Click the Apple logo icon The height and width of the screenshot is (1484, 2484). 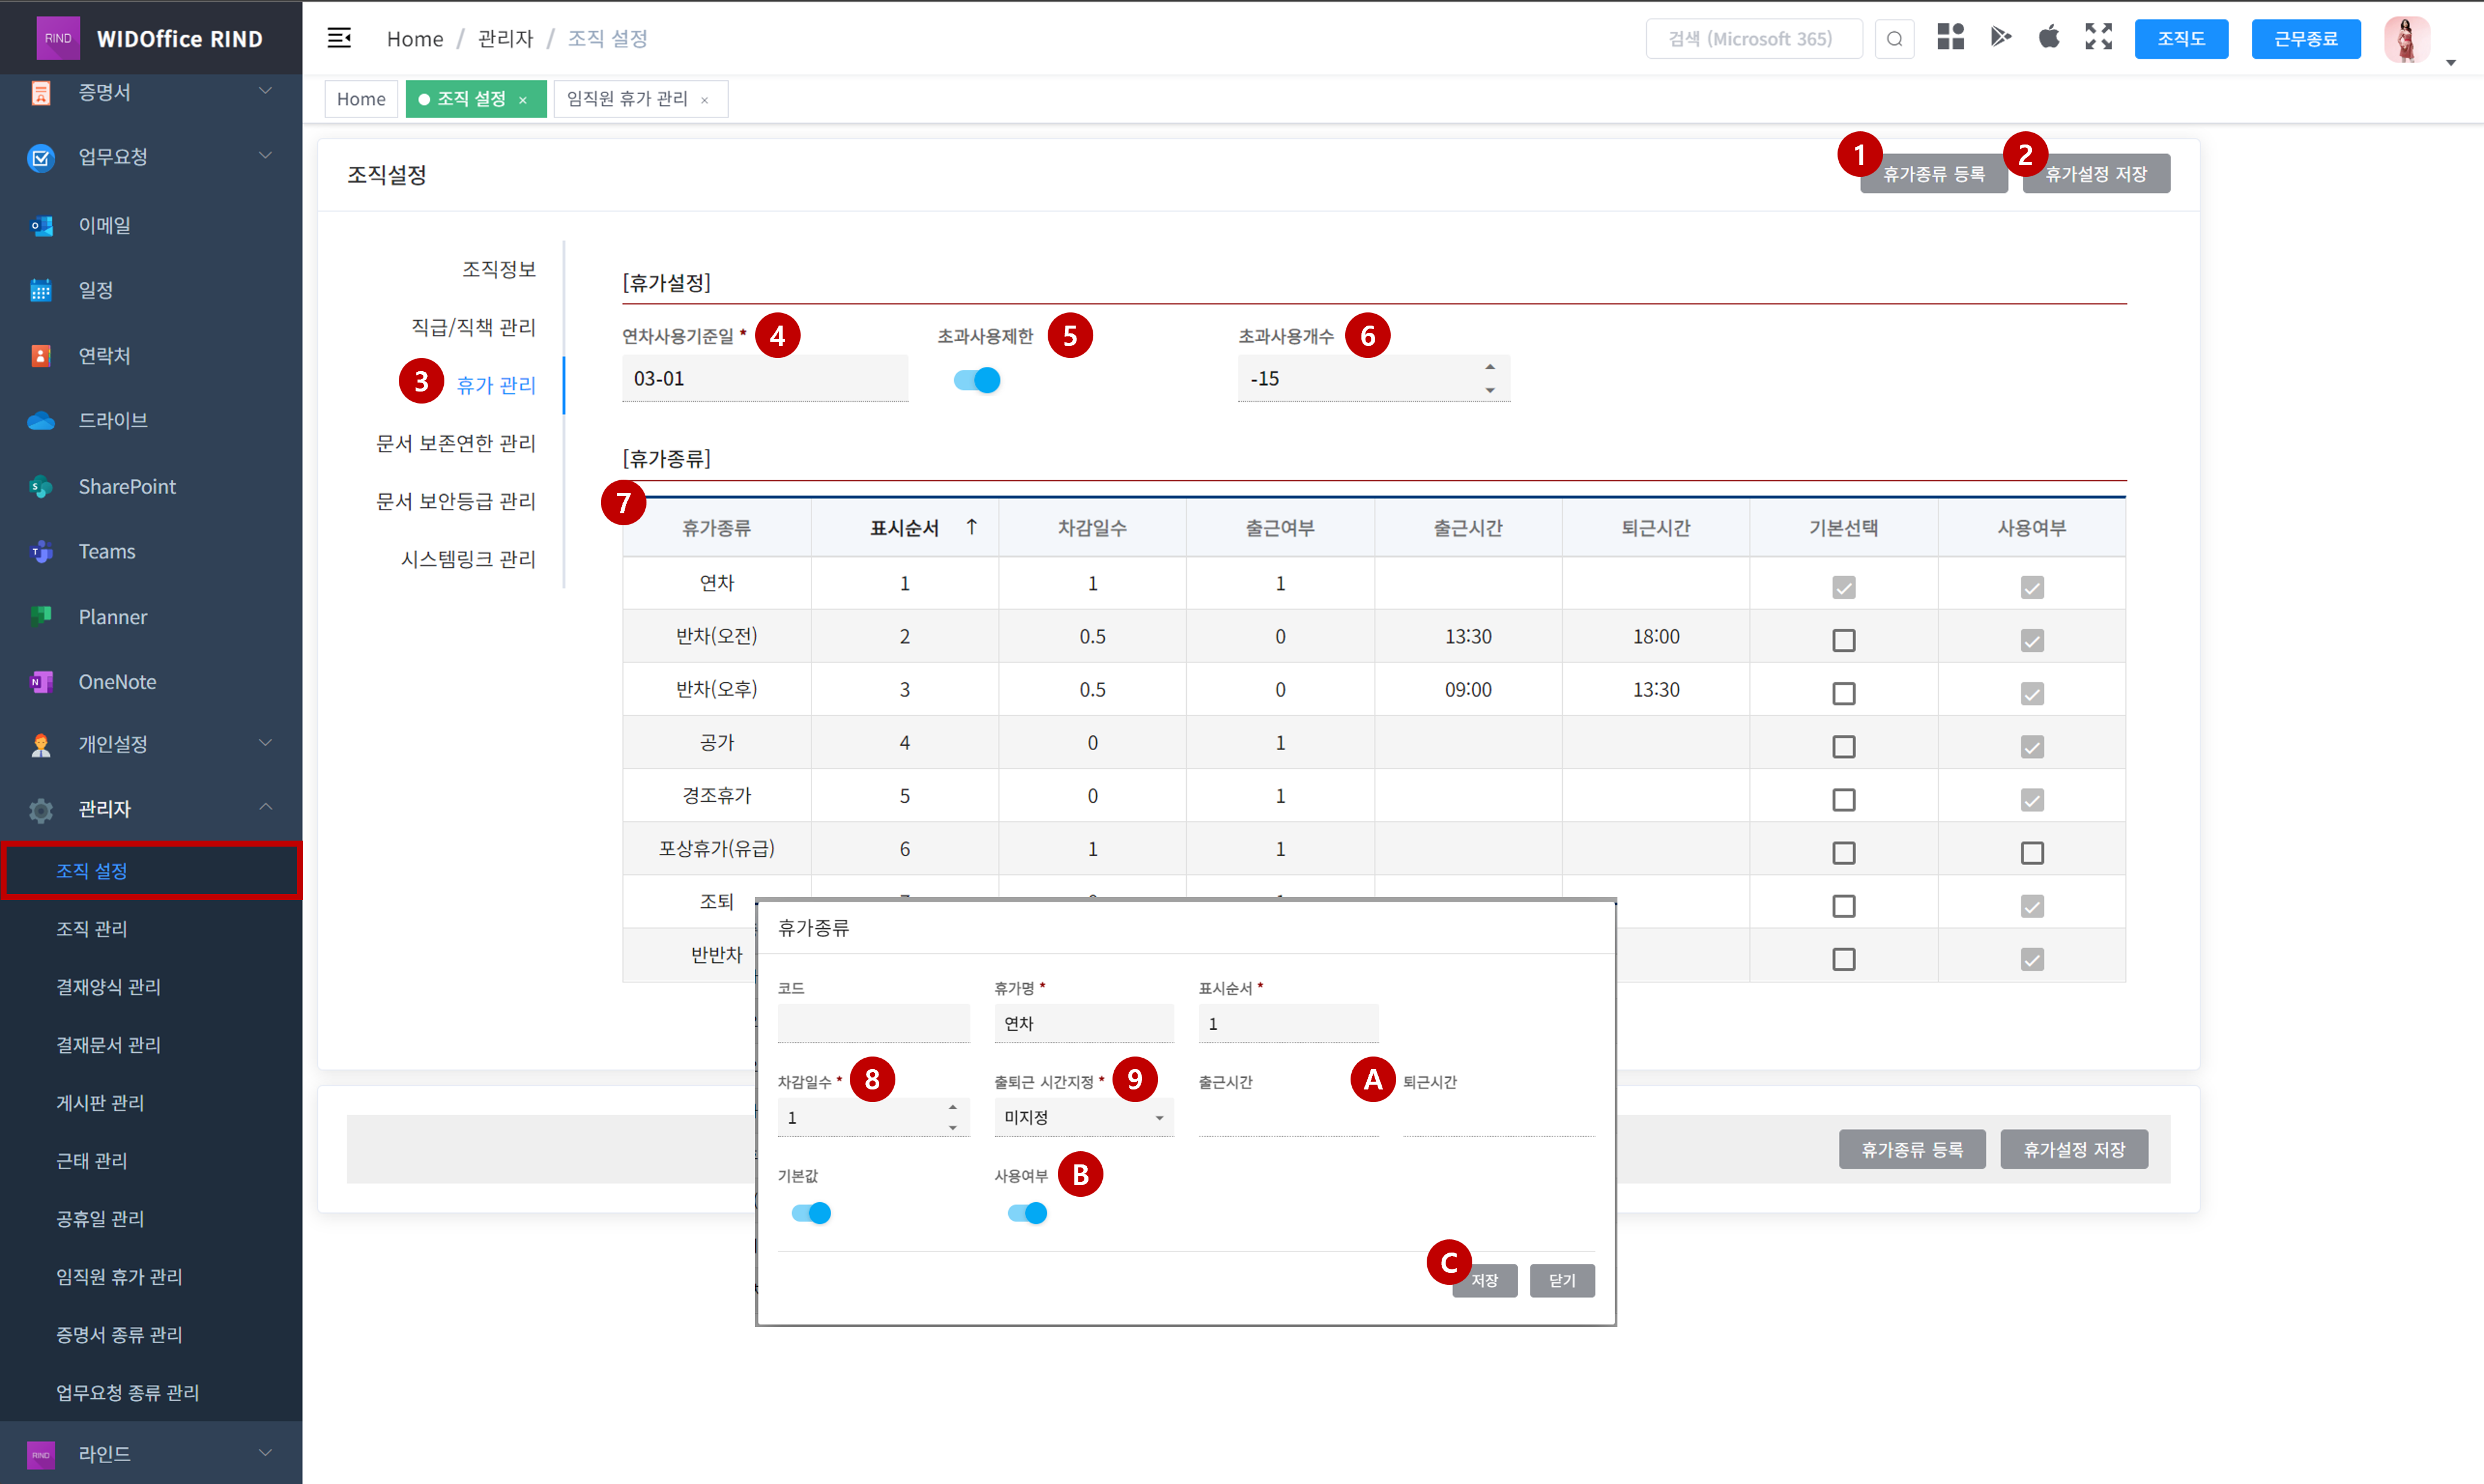[x=2049, y=37]
